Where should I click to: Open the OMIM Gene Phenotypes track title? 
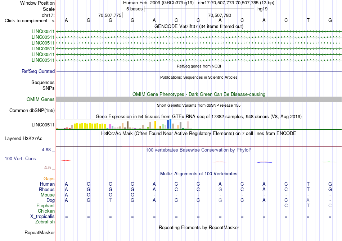click(x=199, y=94)
